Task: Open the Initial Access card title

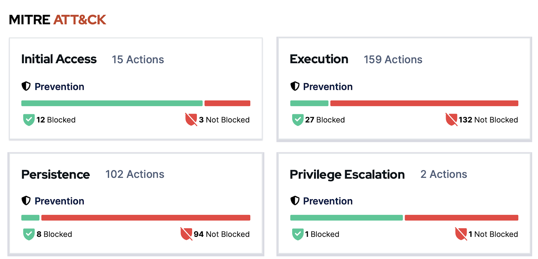Action: tap(59, 59)
